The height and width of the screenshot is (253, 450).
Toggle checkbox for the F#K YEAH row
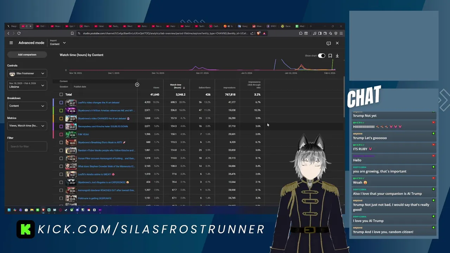(x=61, y=134)
